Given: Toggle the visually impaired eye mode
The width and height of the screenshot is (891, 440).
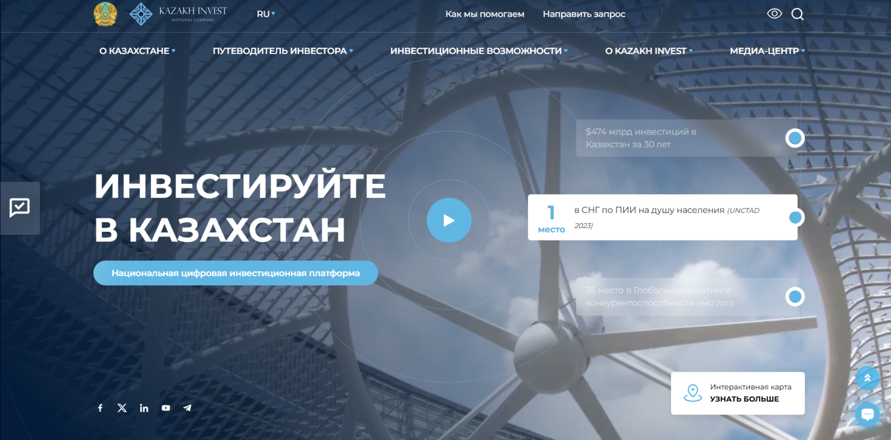Looking at the screenshot, I should 774,14.
